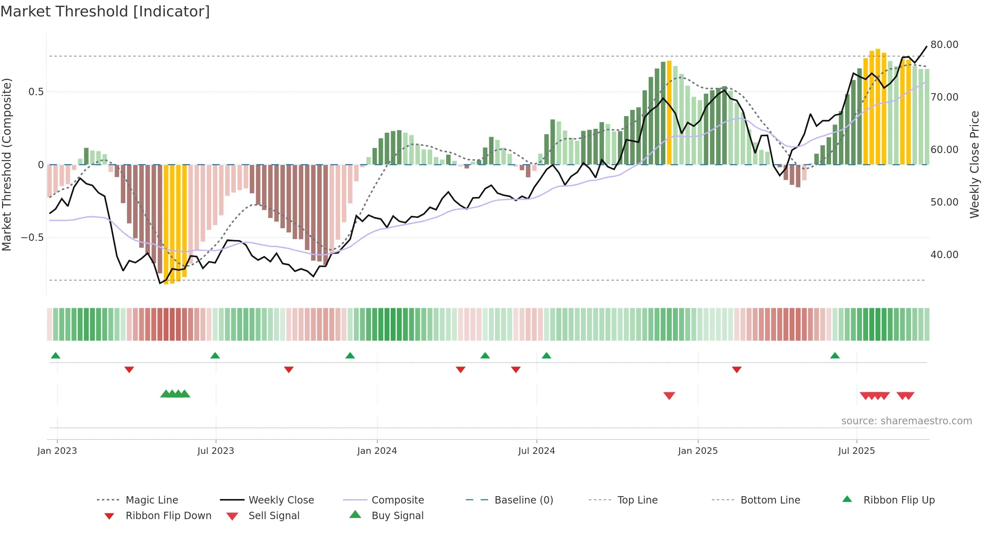The height and width of the screenshot is (554, 986).
Task: Click the Jan 2023 x-axis label
Action: (x=57, y=451)
